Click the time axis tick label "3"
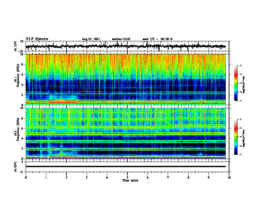This screenshot has height=199, width=258. click(x=87, y=178)
